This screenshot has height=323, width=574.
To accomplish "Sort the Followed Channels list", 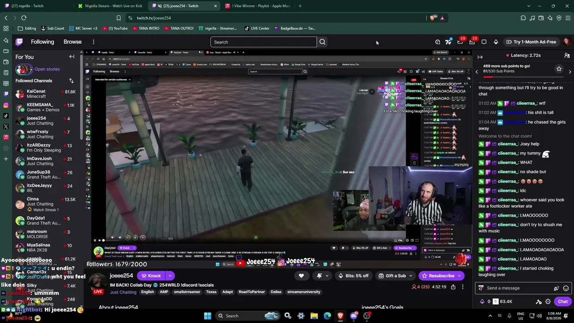I will [x=71, y=81].
